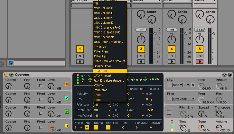Open LFO waveform Sine dropdown
234x134 pixels.
(177, 85)
